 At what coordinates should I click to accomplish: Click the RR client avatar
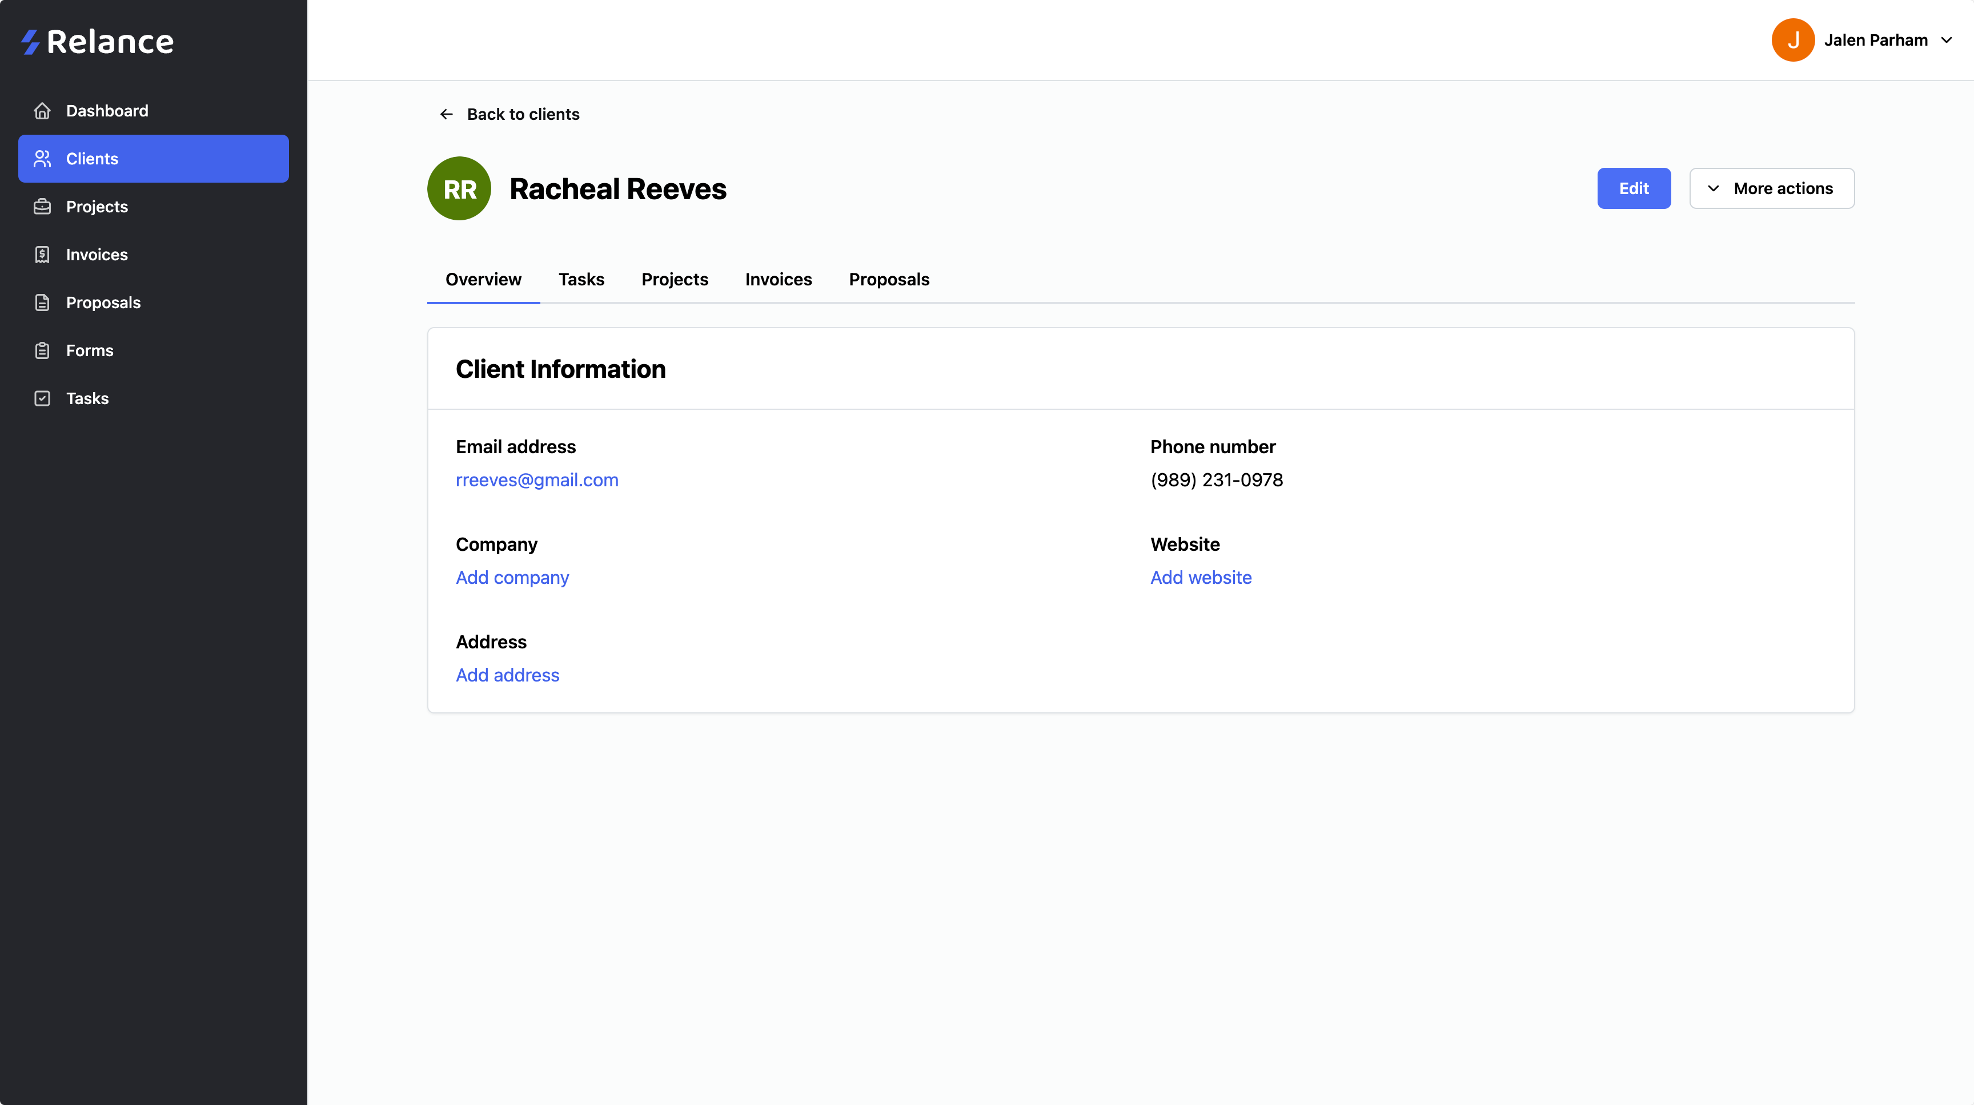tap(459, 188)
